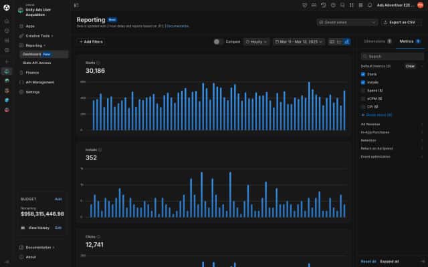Click the shield icon in the top bar
This screenshot has width=428, height=267.
click(305, 5)
